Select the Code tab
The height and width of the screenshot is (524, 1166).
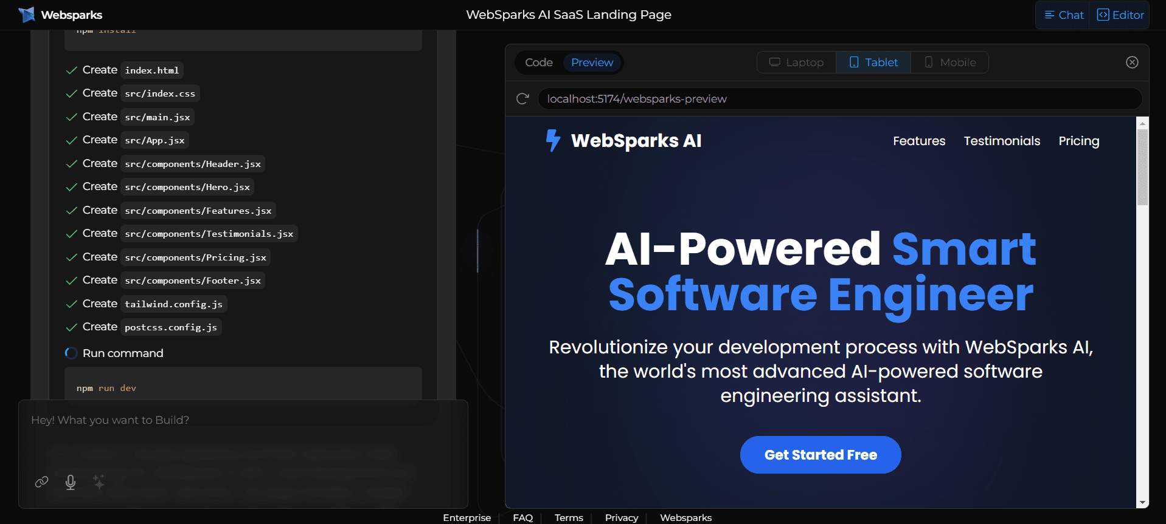539,63
